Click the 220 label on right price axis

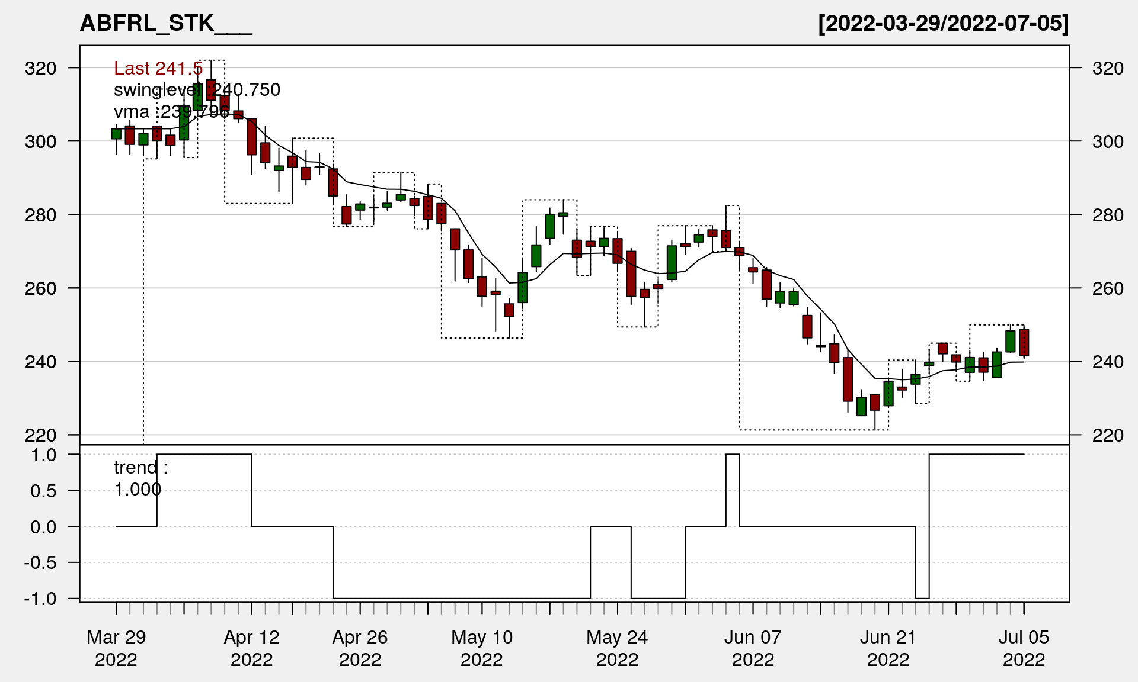1108,436
